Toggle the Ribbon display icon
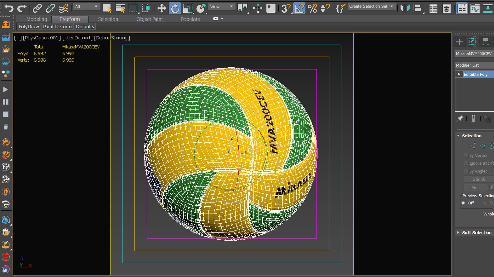 462,8
